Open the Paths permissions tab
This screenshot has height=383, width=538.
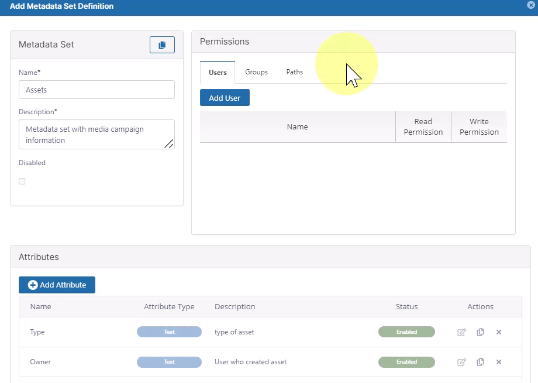tap(294, 72)
